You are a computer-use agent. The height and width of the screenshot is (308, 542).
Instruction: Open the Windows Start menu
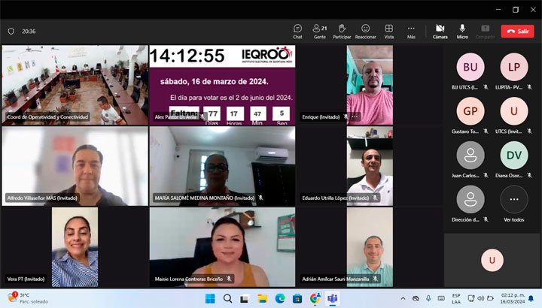pyautogui.click(x=210, y=298)
